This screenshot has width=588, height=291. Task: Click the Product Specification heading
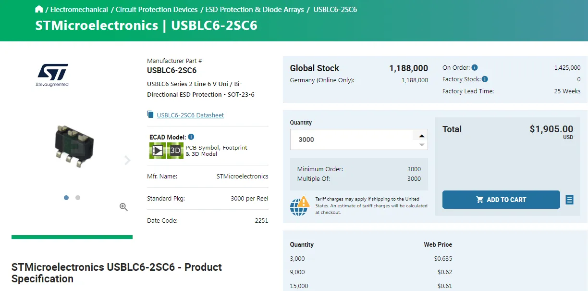(117, 273)
